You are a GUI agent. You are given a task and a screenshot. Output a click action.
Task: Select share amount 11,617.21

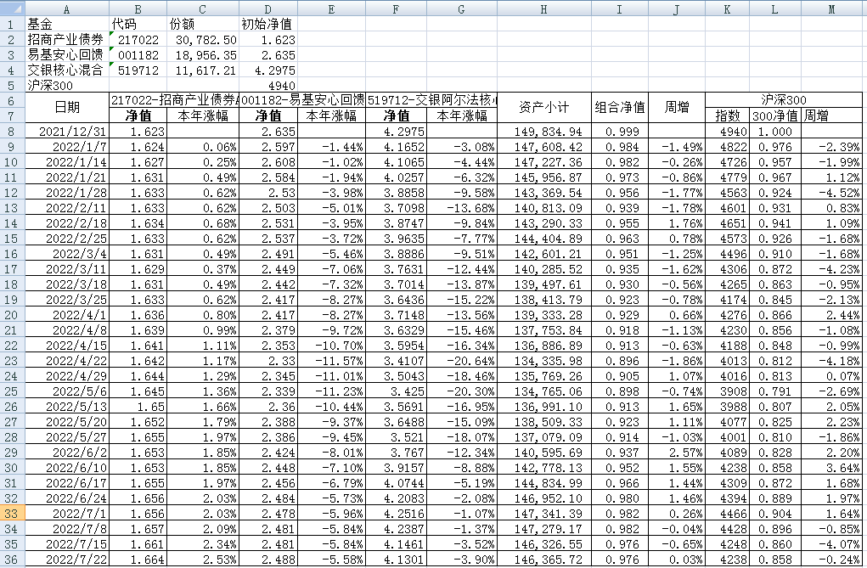tap(203, 70)
